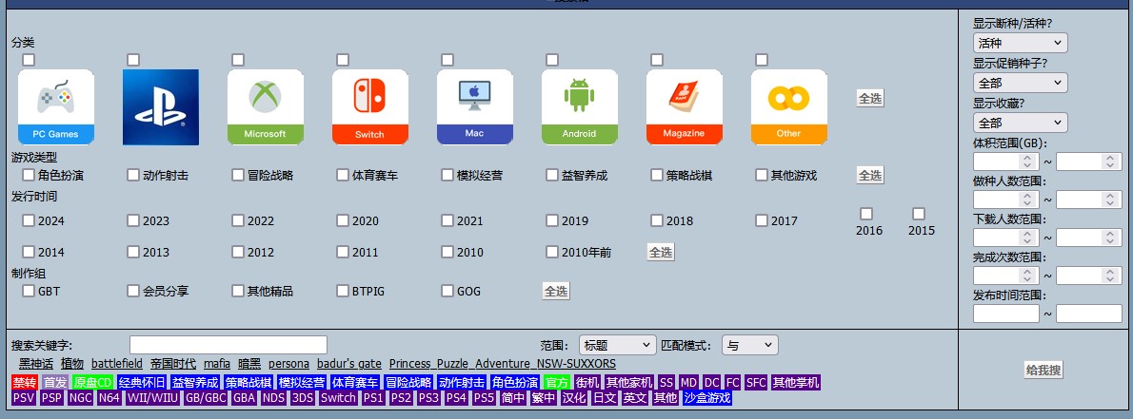Click the Mac category icon
Viewport: 1133px width, 419px height.
[x=475, y=107]
